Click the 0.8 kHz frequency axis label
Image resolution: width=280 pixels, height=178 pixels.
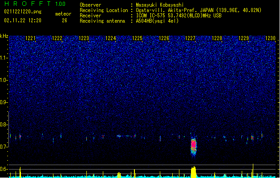click(x=4, y=125)
